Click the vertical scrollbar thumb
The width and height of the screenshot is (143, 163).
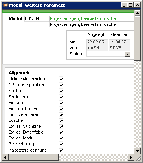pyautogui.click(x=138, y=38)
